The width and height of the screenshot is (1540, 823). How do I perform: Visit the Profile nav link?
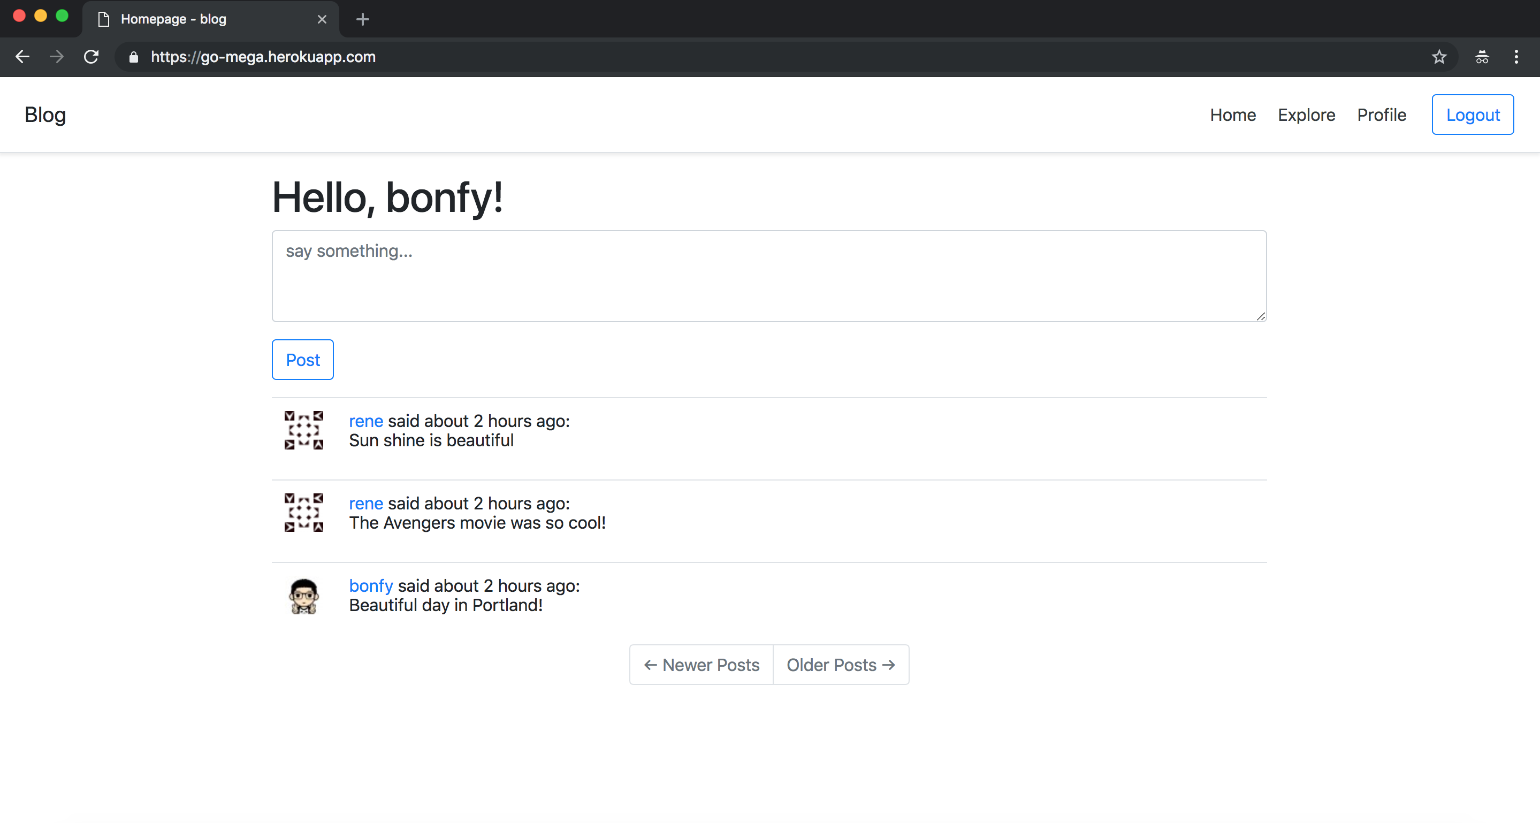click(x=1381, y=115)
